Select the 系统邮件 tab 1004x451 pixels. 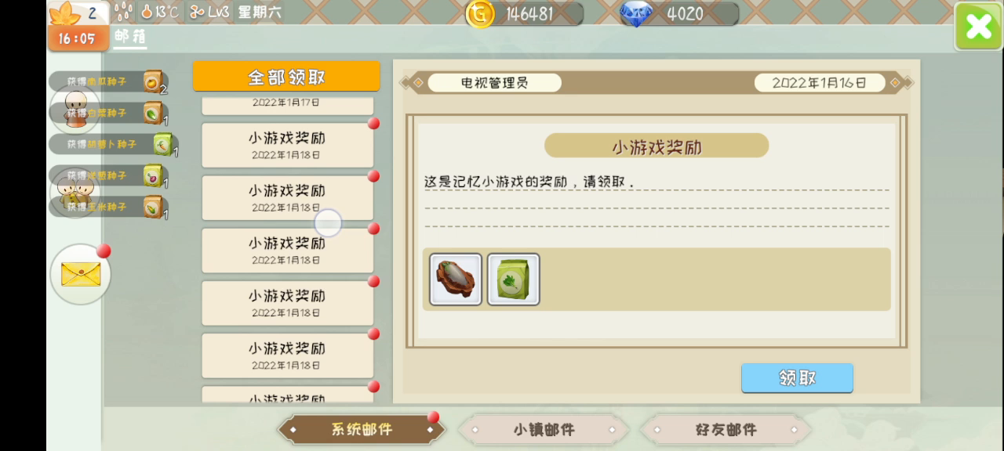click(x=362, y=430)
